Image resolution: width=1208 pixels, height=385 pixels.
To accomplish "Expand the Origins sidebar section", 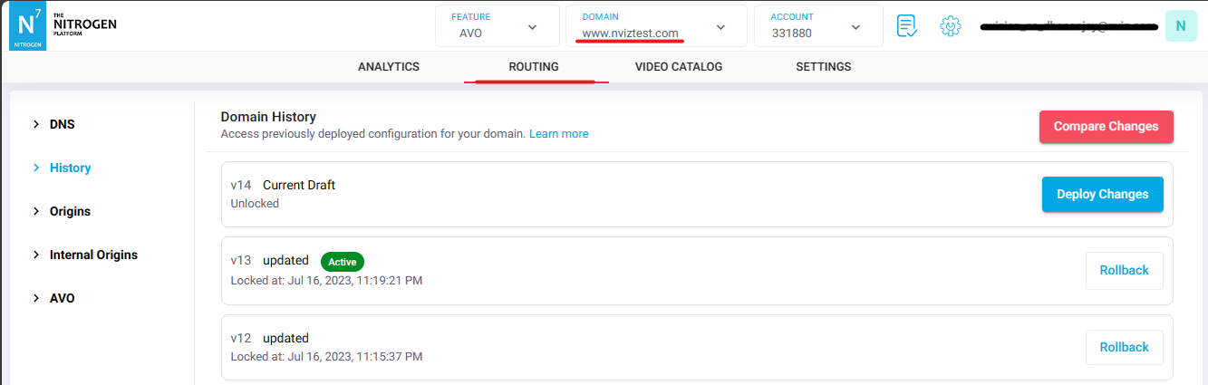I will (70, 211).
